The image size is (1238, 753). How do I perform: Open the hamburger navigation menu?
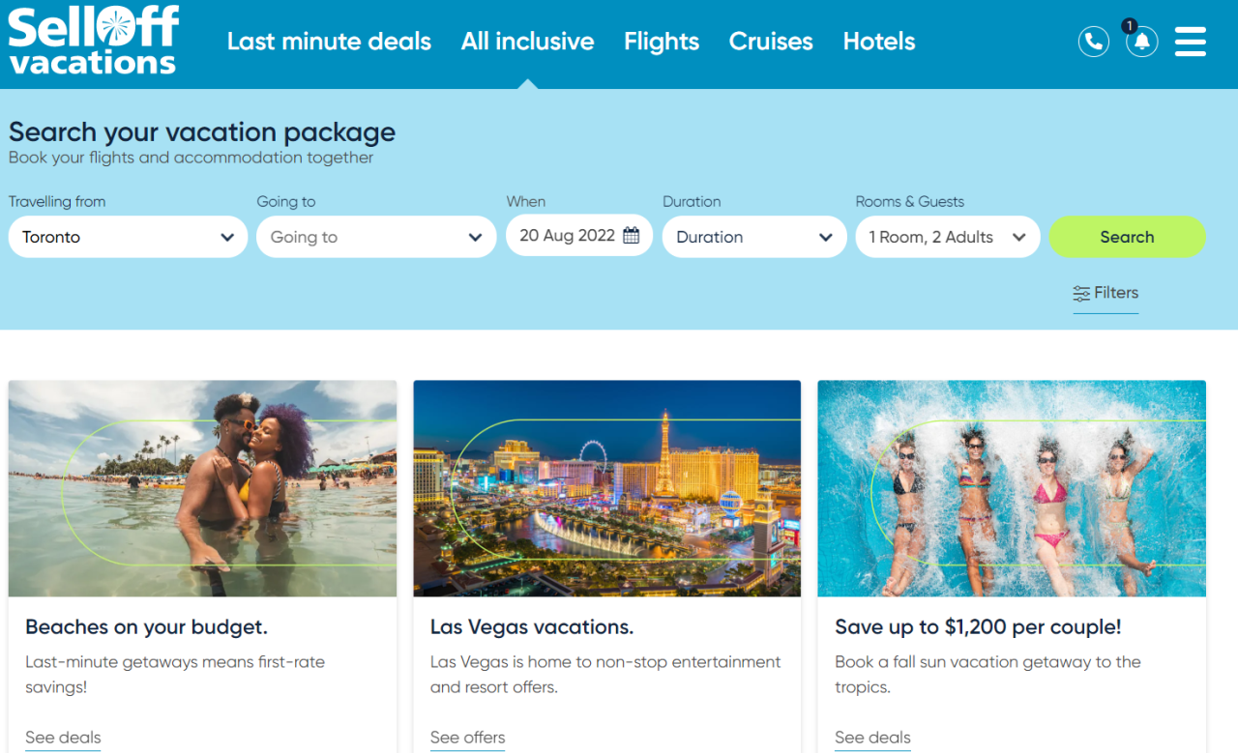pos(1190,42)
